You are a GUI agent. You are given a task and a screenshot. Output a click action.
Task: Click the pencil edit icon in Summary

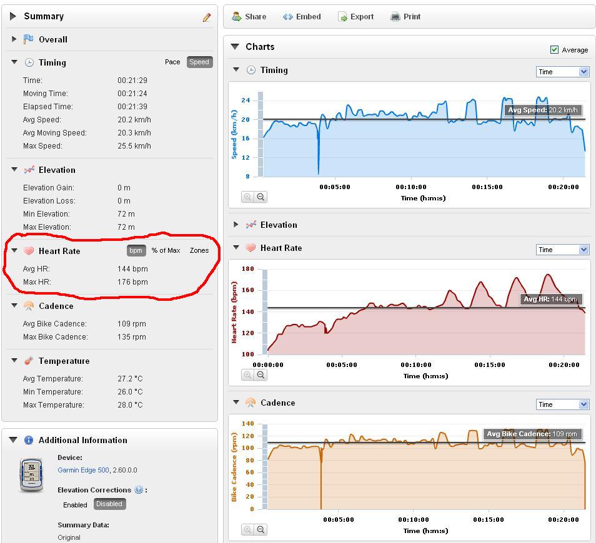(207, 17)
